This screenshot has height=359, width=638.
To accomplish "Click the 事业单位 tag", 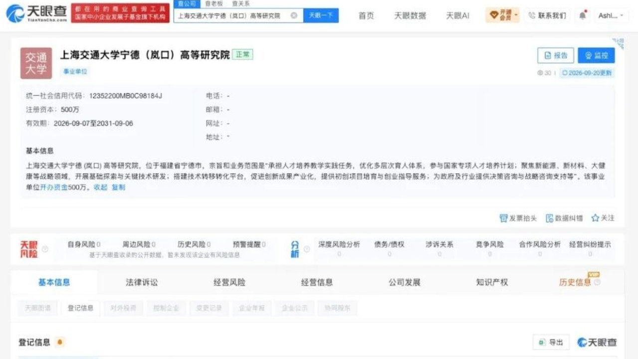I will (x=75, y=72).
